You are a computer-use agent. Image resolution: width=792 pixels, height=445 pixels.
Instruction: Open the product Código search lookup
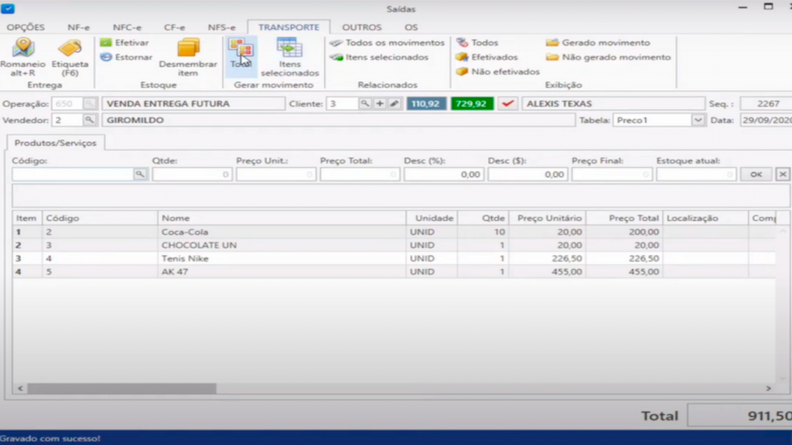coord(140,175)
